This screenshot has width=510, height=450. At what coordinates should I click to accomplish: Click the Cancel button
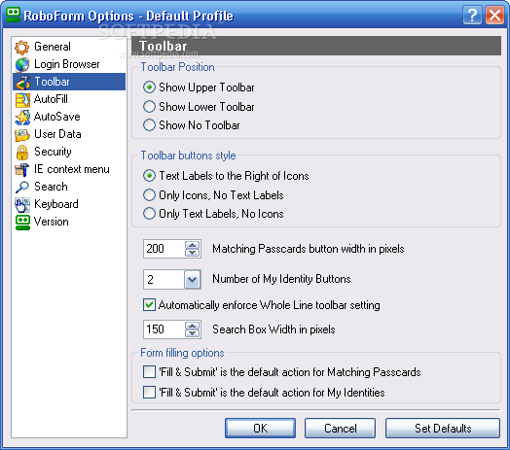click(x=341, y=429)
